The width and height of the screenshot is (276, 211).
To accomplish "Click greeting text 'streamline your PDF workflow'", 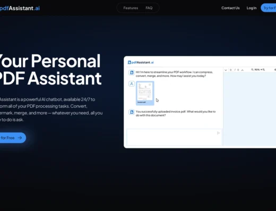I will (172, 72).
